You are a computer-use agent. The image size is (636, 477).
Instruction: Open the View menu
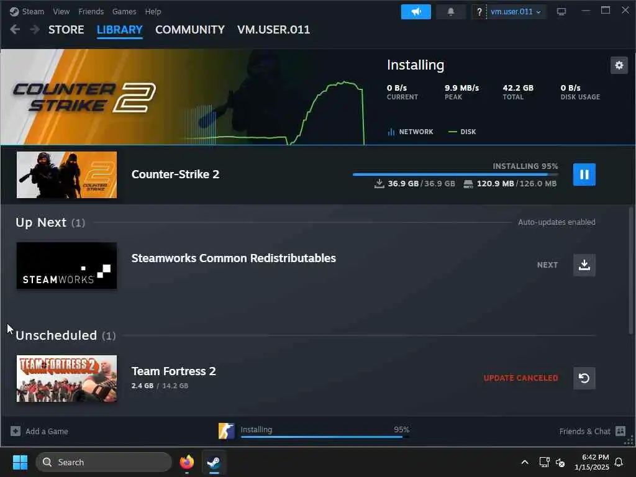(x=61, y=11)
